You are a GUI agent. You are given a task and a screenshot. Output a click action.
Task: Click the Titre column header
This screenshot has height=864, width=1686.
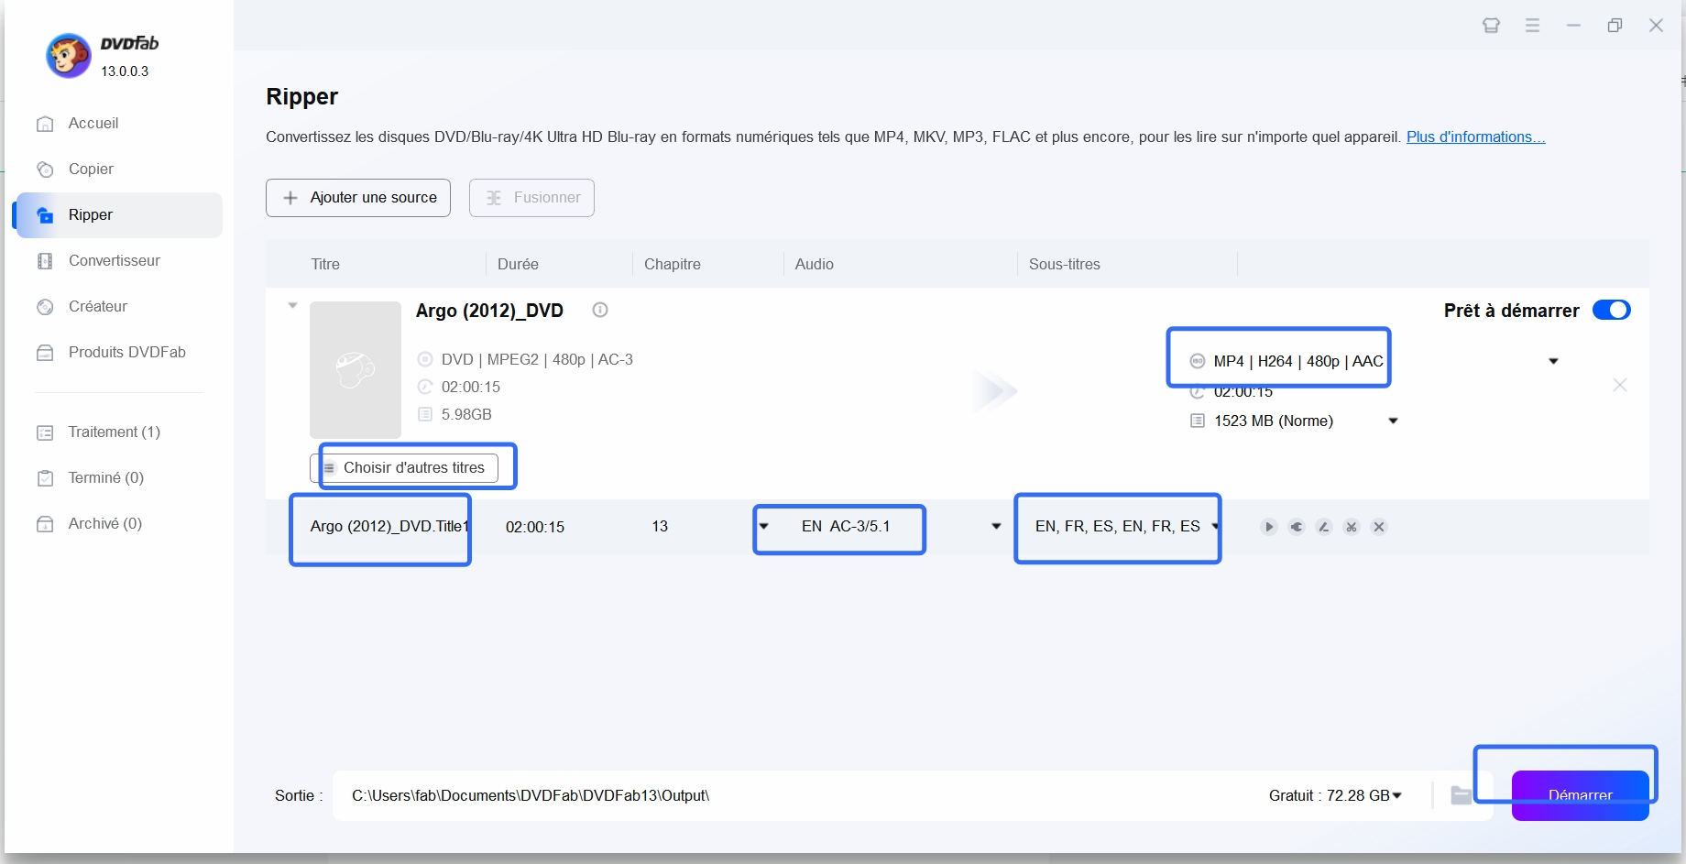coord(325,265)
